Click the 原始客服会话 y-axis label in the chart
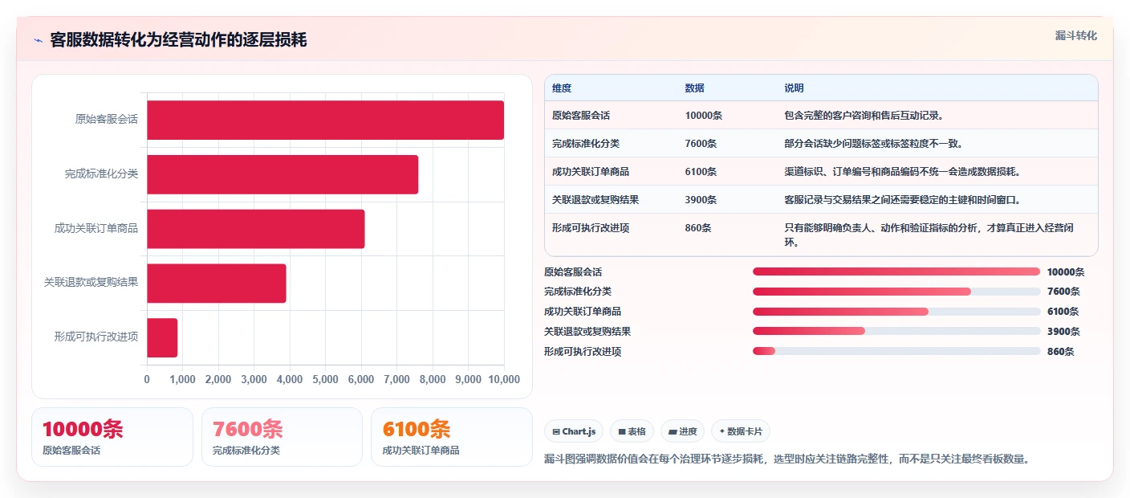This screenshot has width=1130, height=498. point(107,120)
